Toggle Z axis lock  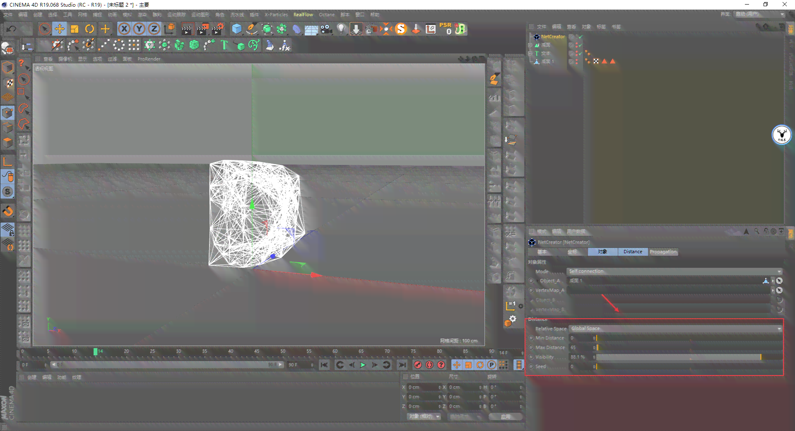point(154,29)
